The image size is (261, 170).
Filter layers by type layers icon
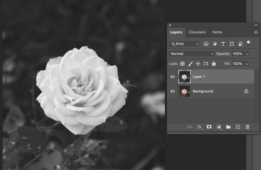(223, 44)
